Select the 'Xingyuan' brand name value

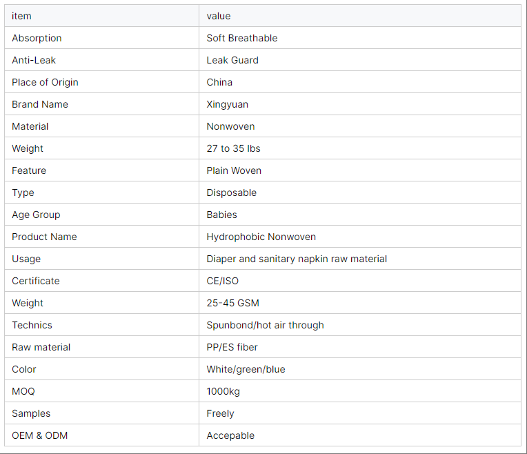tap(227, 104)
